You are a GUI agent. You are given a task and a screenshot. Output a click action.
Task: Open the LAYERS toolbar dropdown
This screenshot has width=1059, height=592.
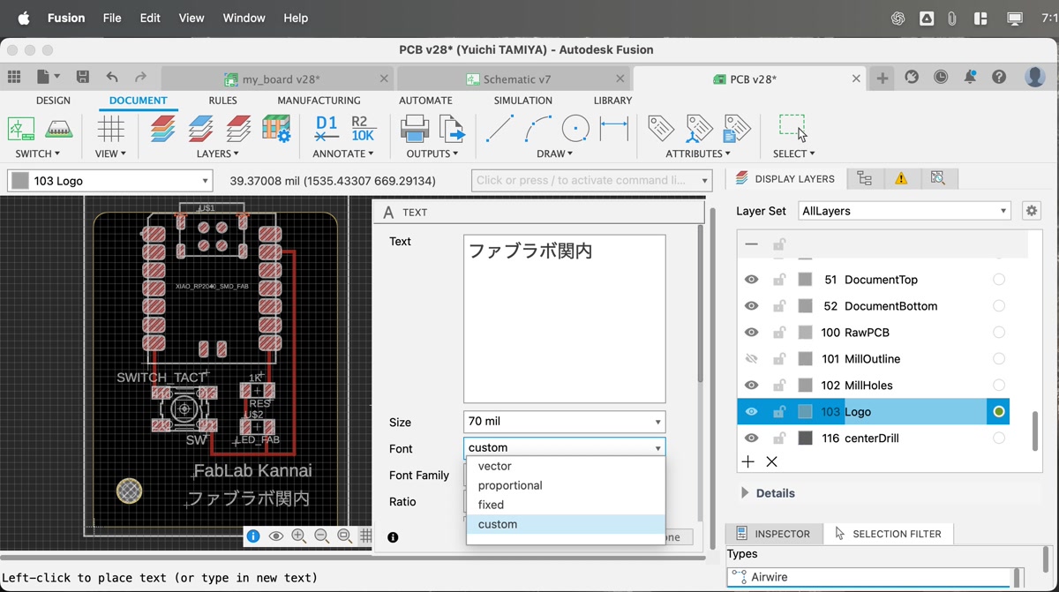pos(218,154)
